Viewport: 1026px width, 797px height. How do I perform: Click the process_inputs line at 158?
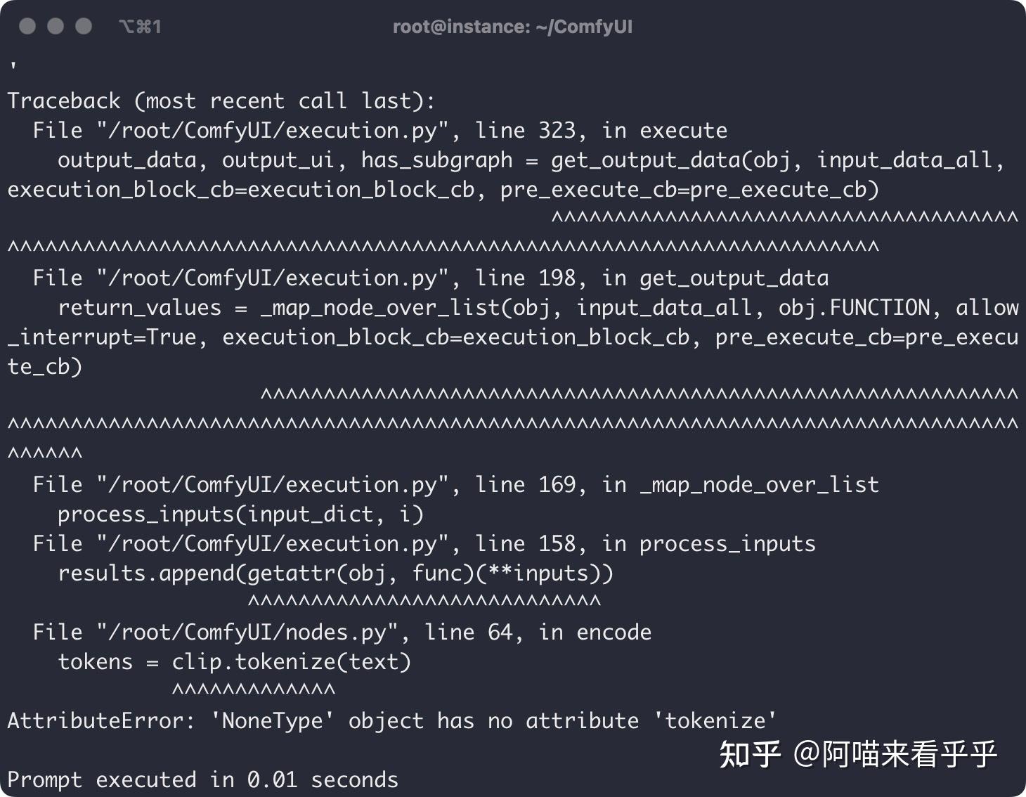tap(422, 543)
